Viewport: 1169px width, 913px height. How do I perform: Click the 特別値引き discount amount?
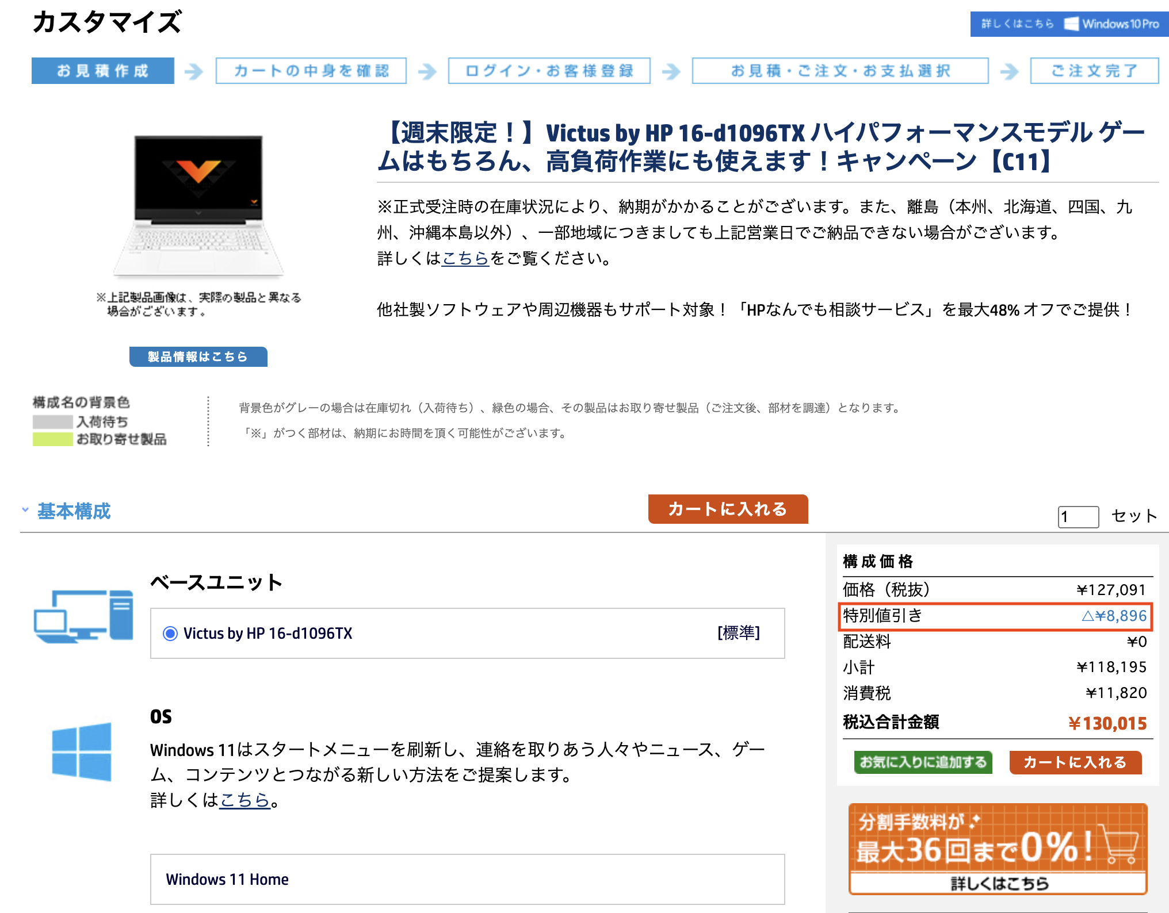pos(1114,616)
